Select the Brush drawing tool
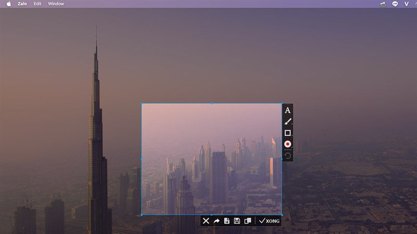The image size is (417, 234). click(x=288, y=122)
